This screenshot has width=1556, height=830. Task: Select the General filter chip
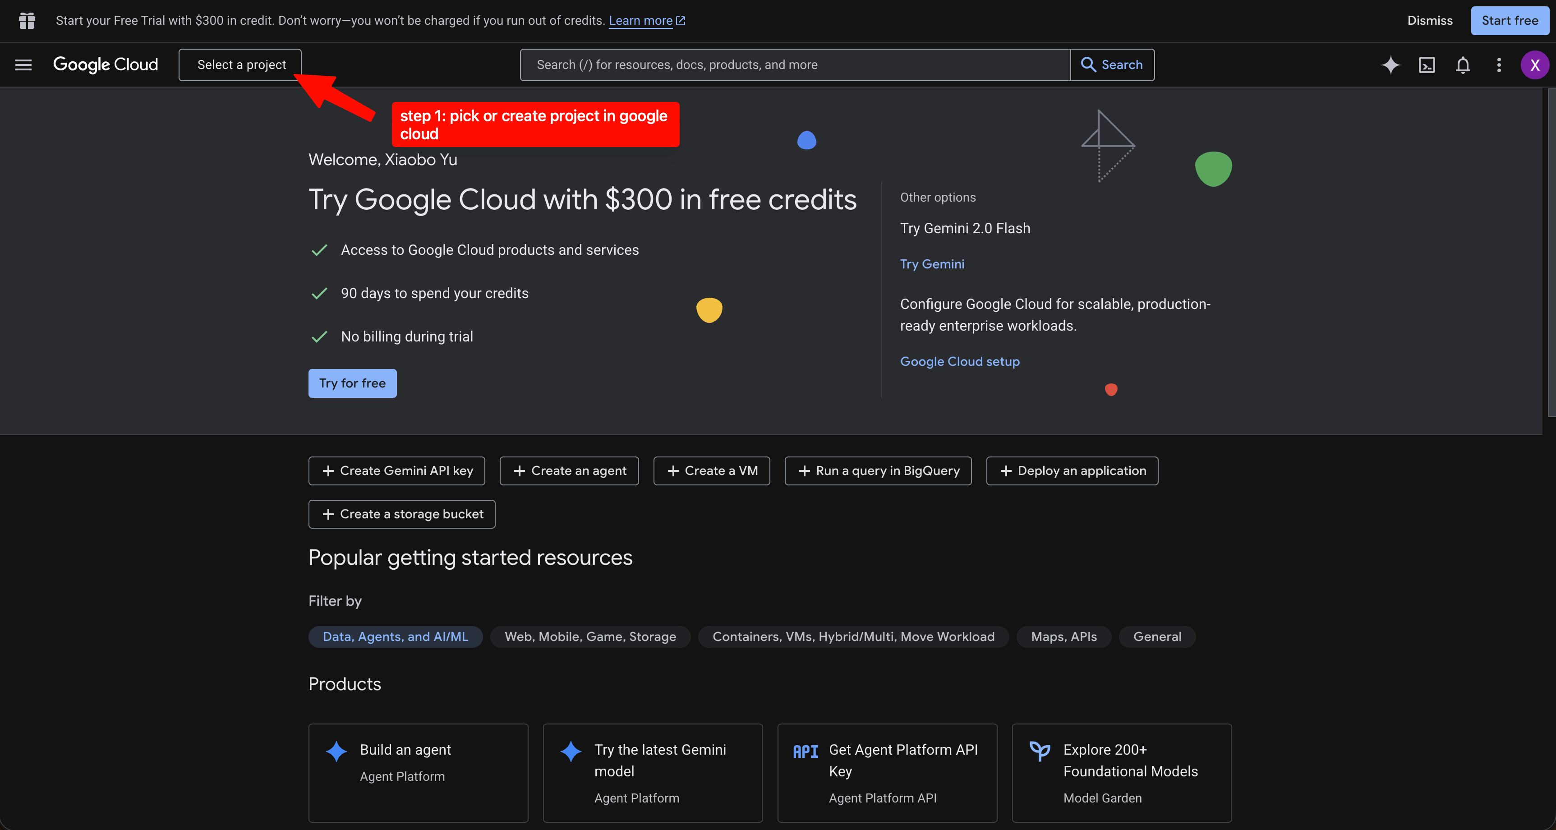click(1157, 636)
